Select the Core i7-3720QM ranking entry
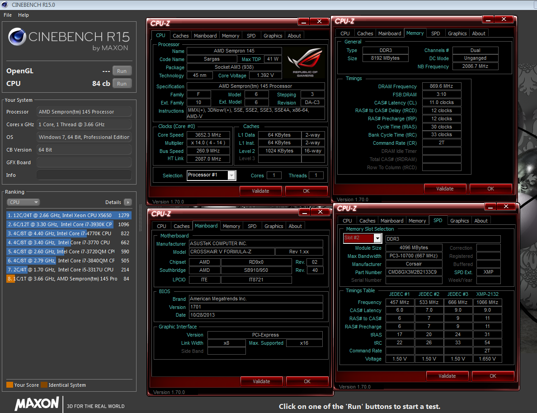Image resolution: width=537 pixels, height=413 pixels. [69, 252]
